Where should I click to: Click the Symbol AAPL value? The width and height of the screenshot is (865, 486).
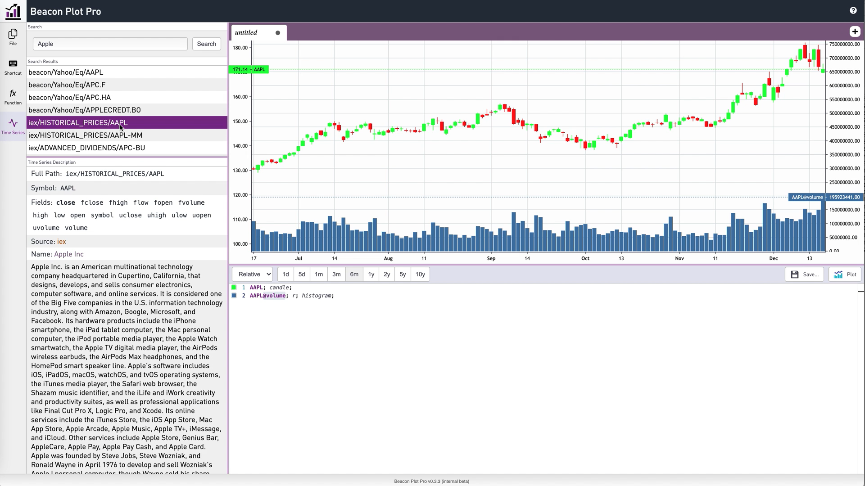[68, 188]
